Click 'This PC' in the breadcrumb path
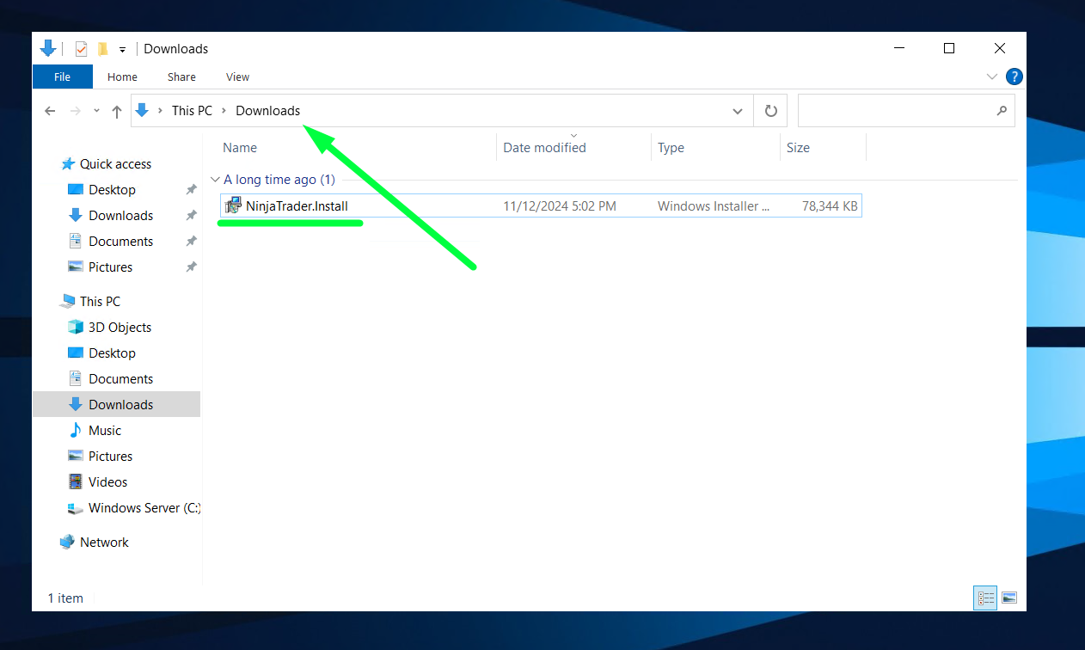This screenshot has height=650, width=1085. [x=192, y=111]
